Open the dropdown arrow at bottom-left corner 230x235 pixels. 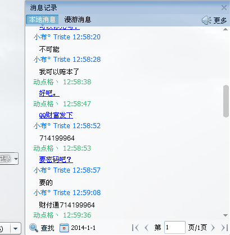click(15, 229)
